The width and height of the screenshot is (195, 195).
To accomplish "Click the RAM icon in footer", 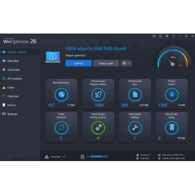I will [x=137, y=158].
